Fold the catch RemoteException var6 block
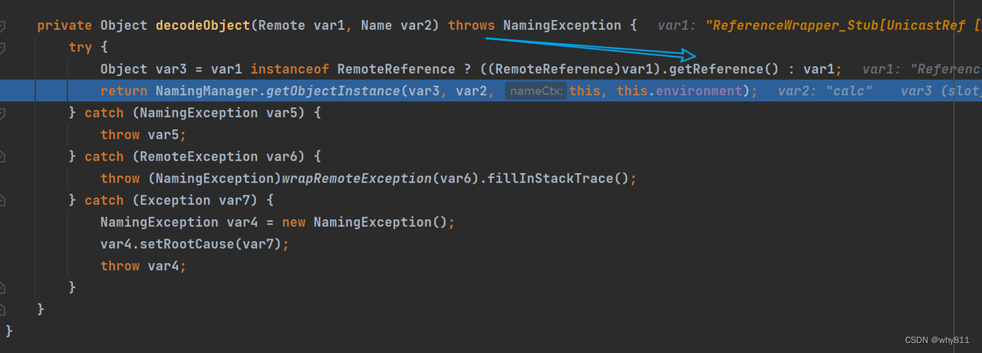The height and width of the screenshot is (353, 982). (x=2, y=157)
